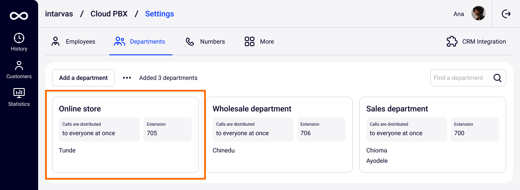Screen dimensions: 520x190
Task: Select the Departments tab
Action: coord(140,42)
